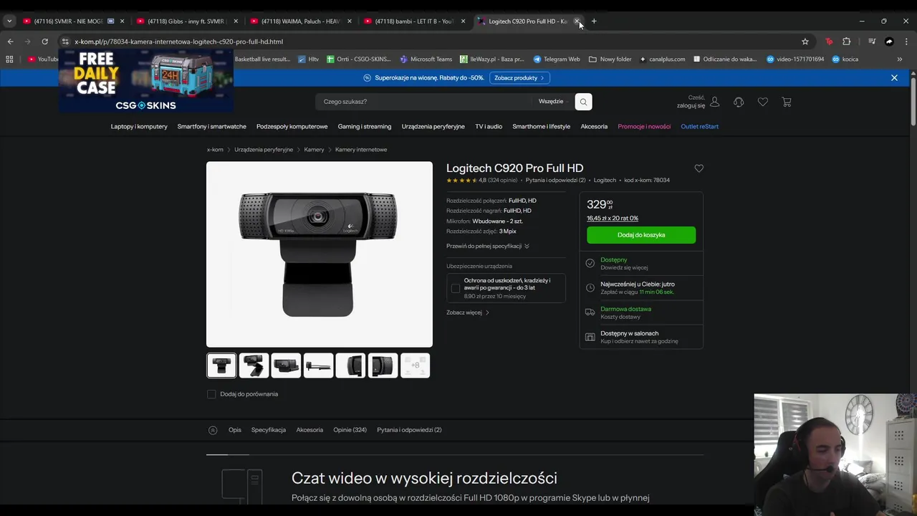Viewport: 917px width, 516px height.
Task: Expand Przewiń do pełnej specyfikacji
Action: click(x=487, y=246)
